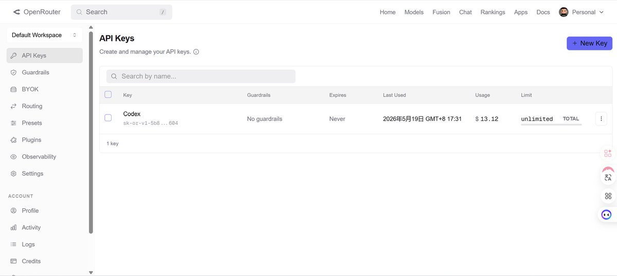Click the New Key button

click(589, 43)
